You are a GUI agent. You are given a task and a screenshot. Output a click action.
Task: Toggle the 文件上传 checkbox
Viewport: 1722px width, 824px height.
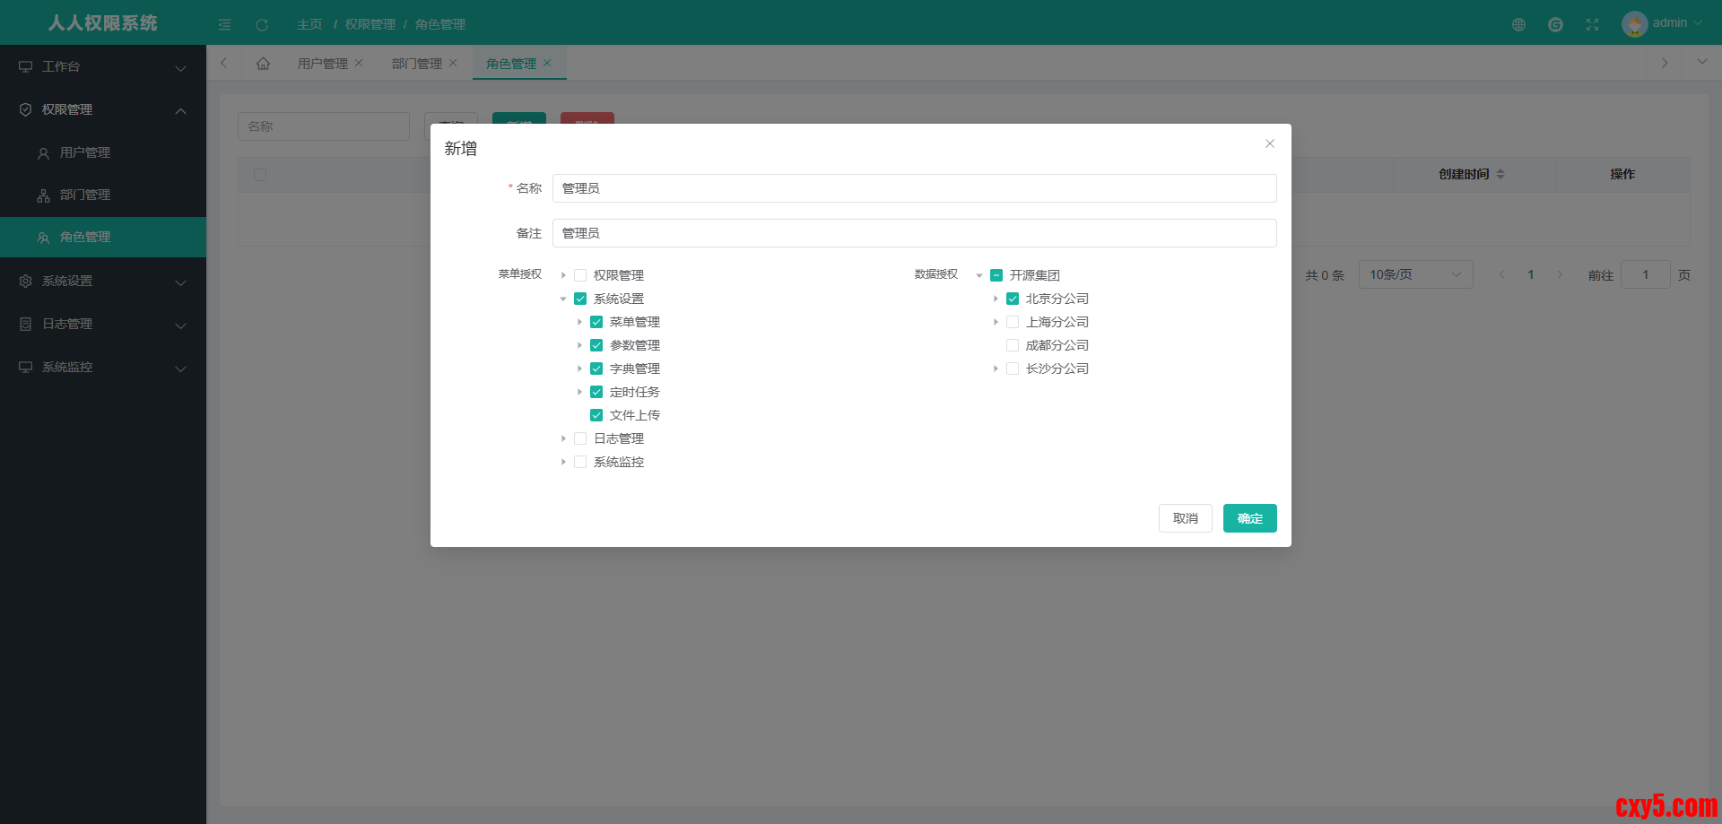596,415
